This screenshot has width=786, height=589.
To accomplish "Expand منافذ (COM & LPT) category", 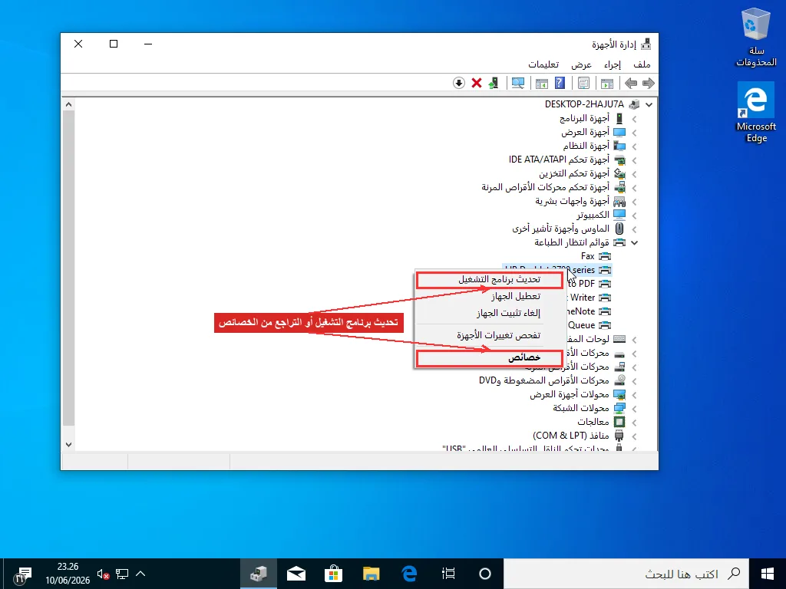I will tap(634, 436).
